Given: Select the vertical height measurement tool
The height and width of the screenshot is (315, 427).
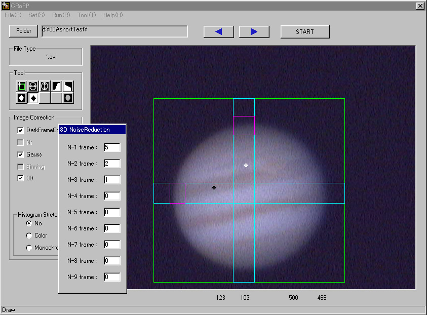Looking at the screenshot, I should tap(45, 86).
